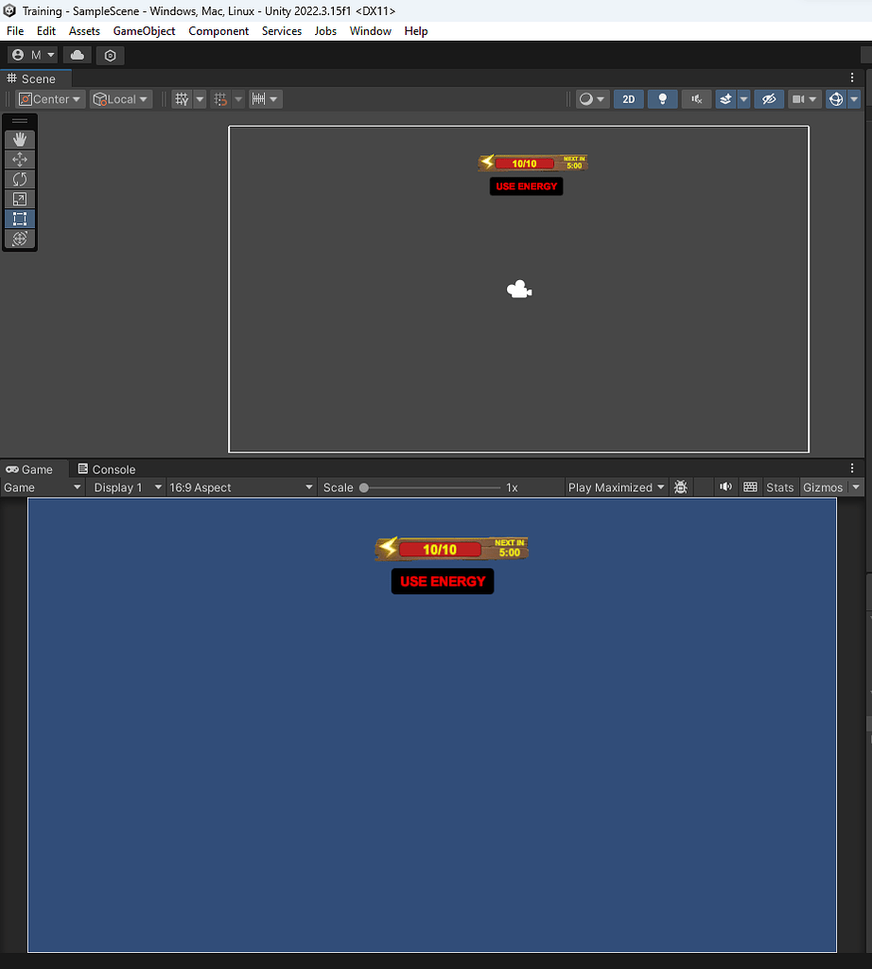The image size is (872, 969).
Task: Open the Play Maximized dropdown
Action: (x=616, y=486)
